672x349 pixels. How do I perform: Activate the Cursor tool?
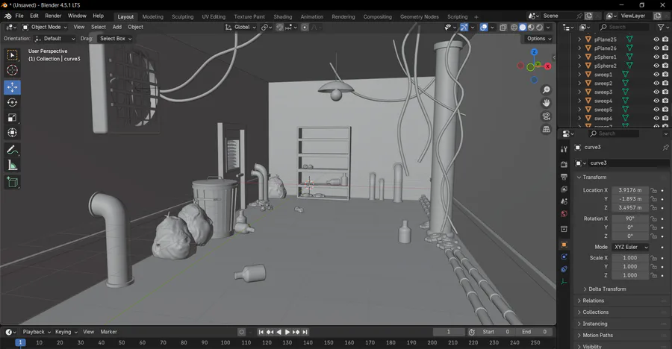[x=13, y=70]
